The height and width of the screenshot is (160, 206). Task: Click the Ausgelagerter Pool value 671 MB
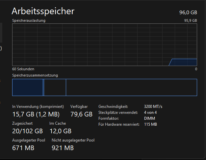23,148
